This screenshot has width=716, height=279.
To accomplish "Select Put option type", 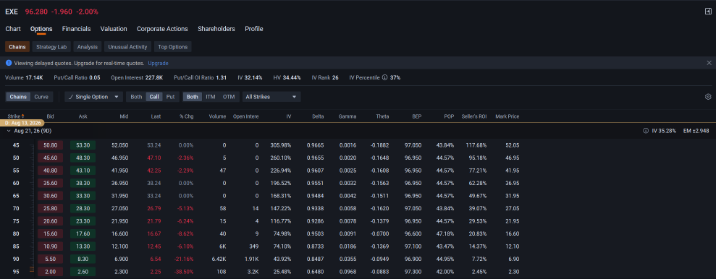I will point(170,97).
